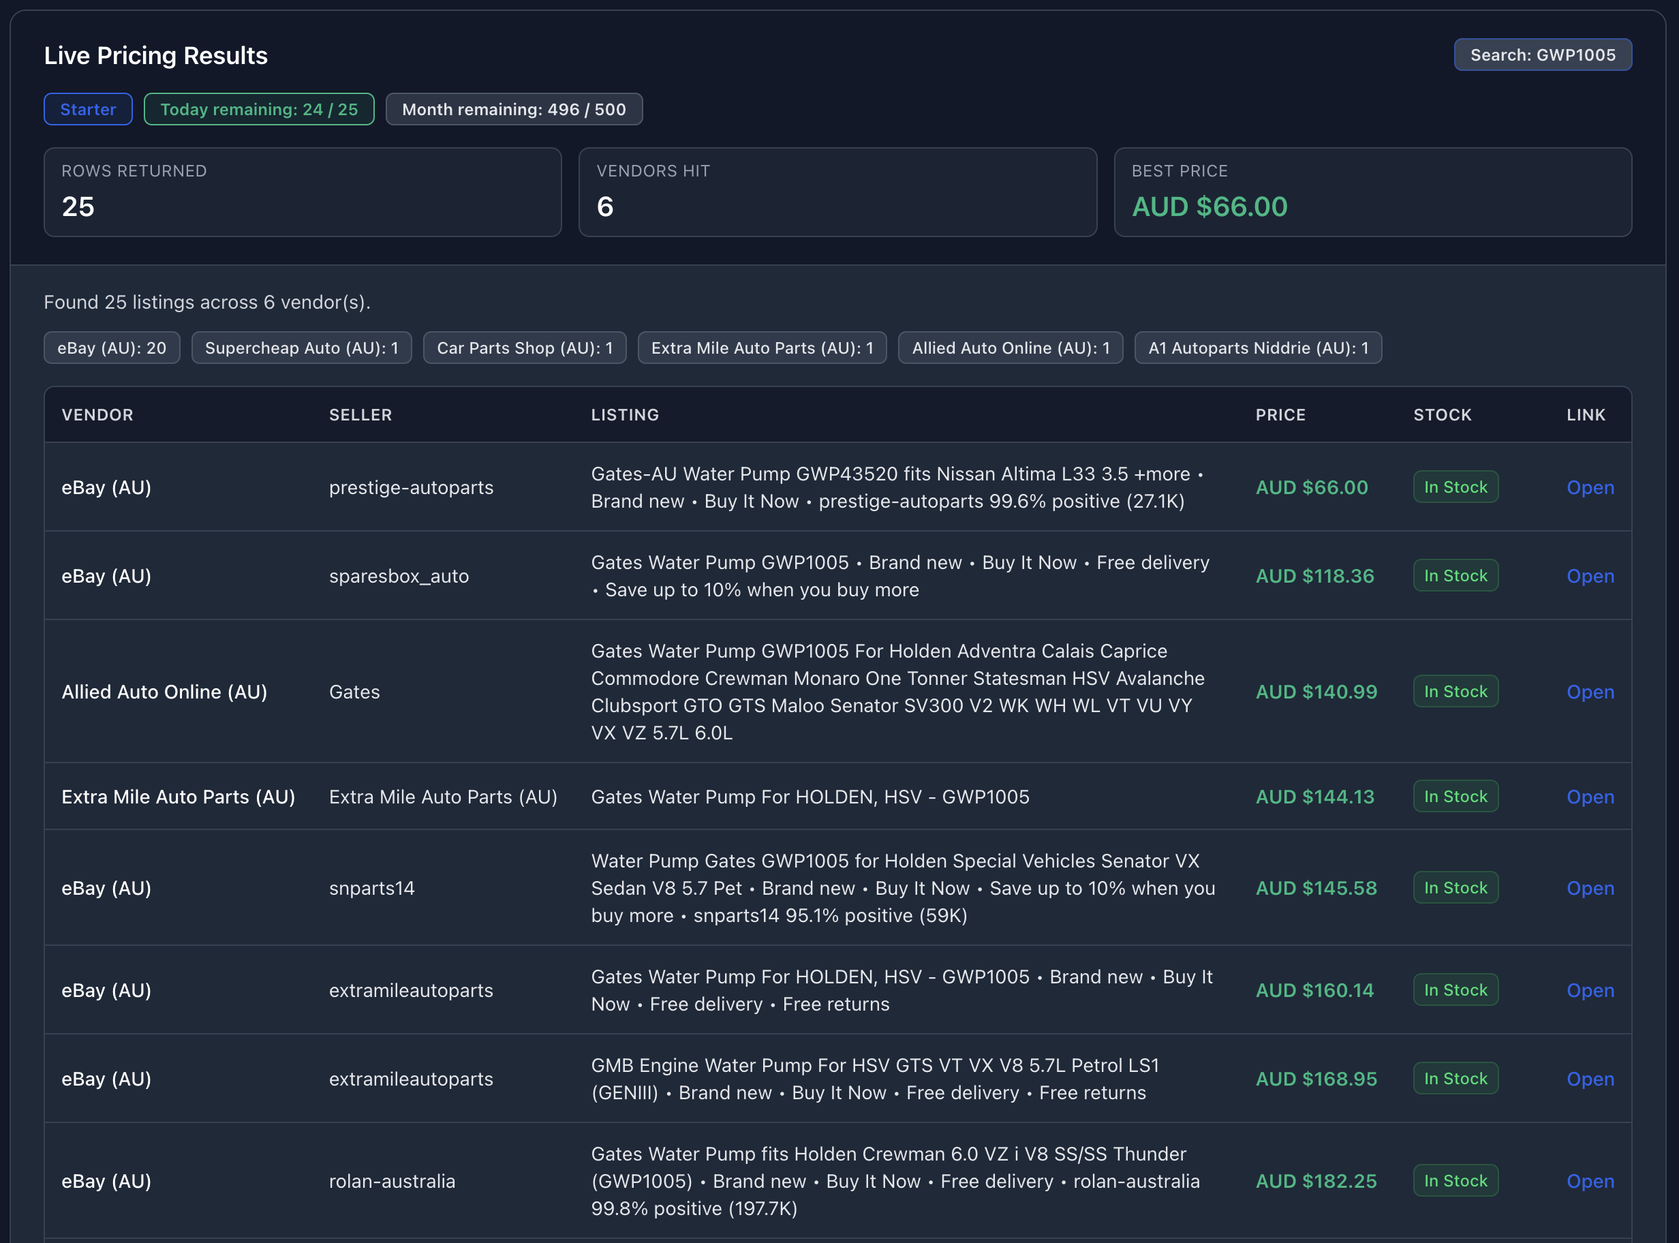Open the Allied Auto Online AUD $140.99 listing
Image resolution: width=1679 pixels, height=1243 pixels.
click(1590, 692)
